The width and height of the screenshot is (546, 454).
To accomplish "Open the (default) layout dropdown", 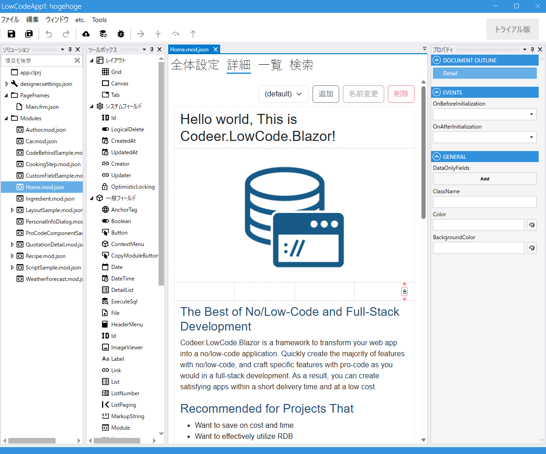I will [x=284, y=94].
